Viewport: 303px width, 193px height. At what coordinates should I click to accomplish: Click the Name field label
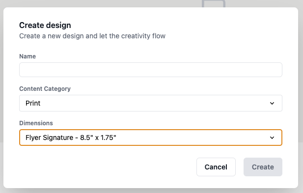[x=28, y=56]
